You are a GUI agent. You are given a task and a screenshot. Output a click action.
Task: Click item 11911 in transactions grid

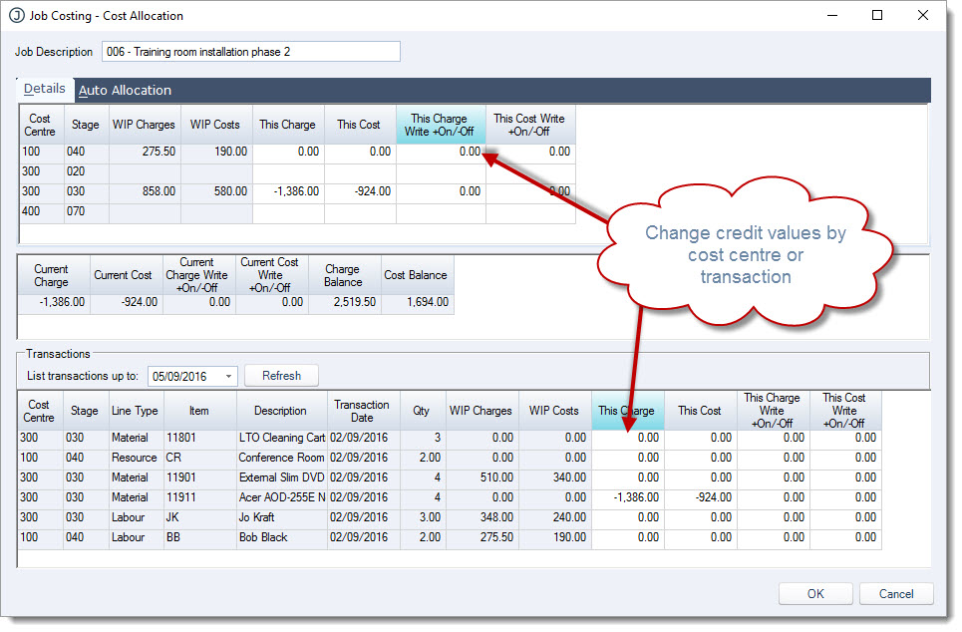(x=199, y=497)
